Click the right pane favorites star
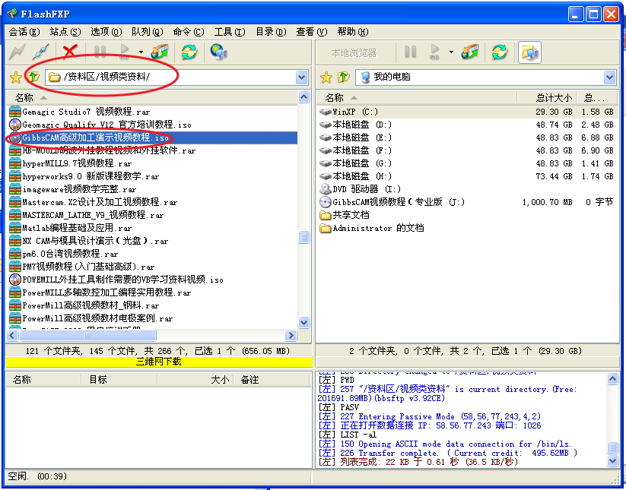Viewport: 626px width, 490px height. pos(326,77)
